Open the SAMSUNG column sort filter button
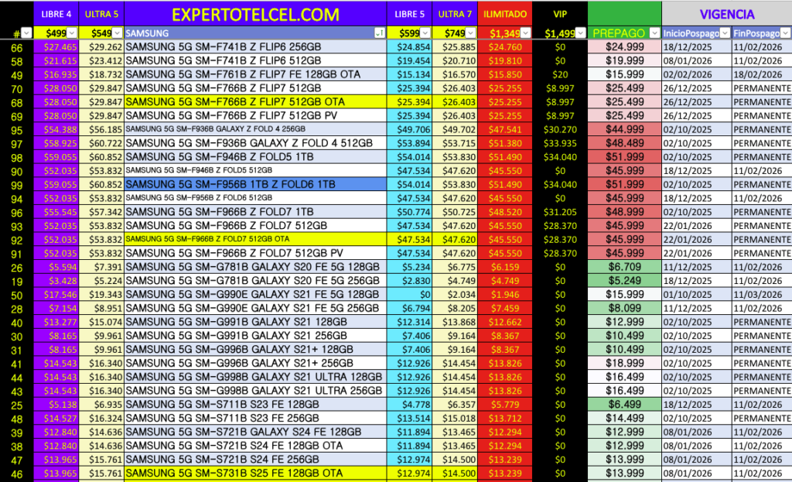This screenshot has height=482, width=792. click(379, 32)
